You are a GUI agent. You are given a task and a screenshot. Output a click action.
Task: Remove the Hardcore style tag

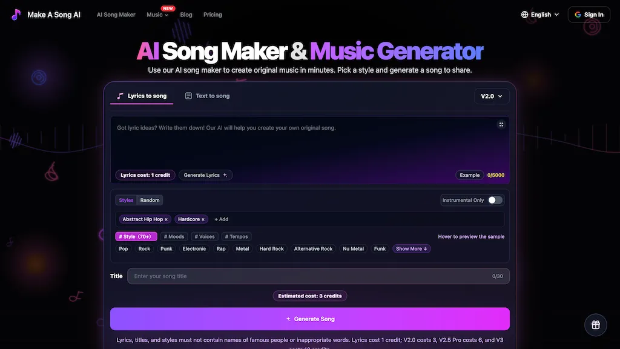203,219
